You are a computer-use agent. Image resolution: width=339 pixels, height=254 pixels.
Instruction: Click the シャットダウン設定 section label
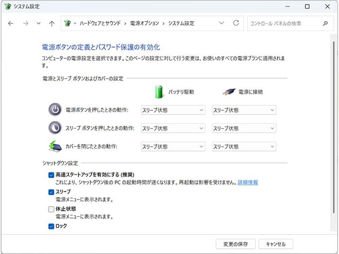(60, 163)
